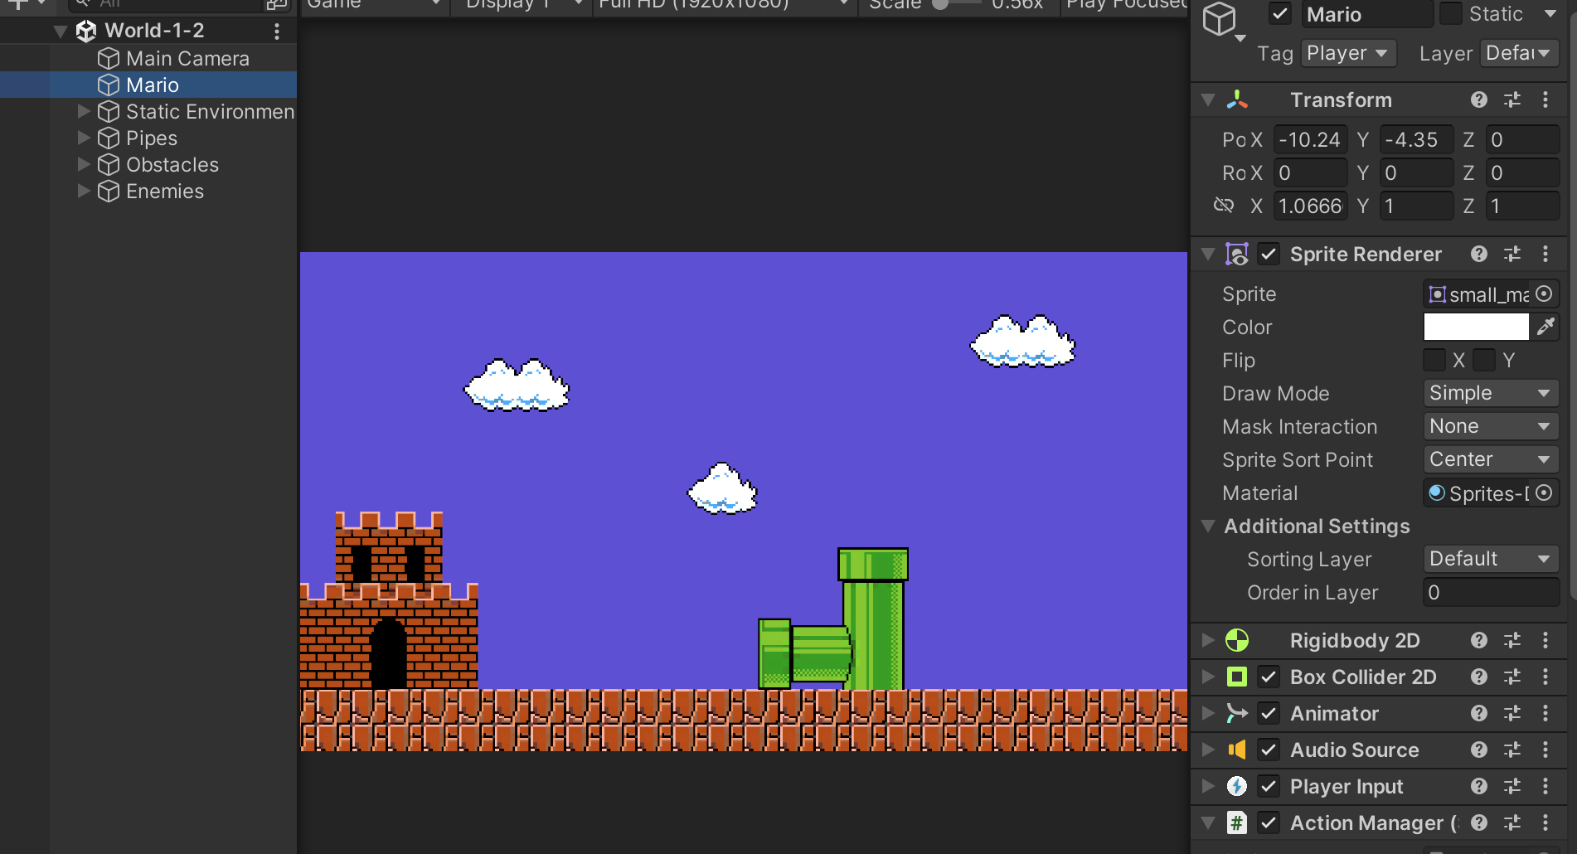Screen dimensions: 1577x854
Task: Open help for Box Collider 2D
Action: [x=1478, y=677]
